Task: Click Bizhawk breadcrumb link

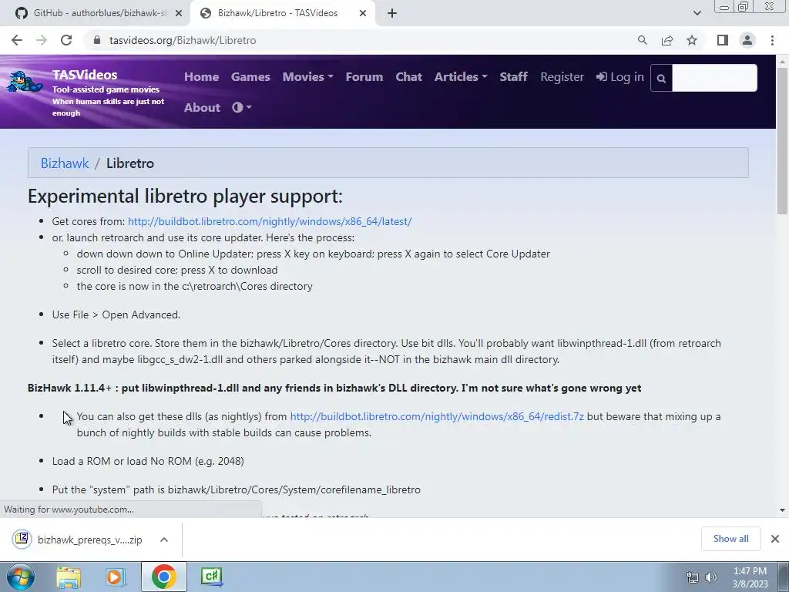Action: point(65,163)
